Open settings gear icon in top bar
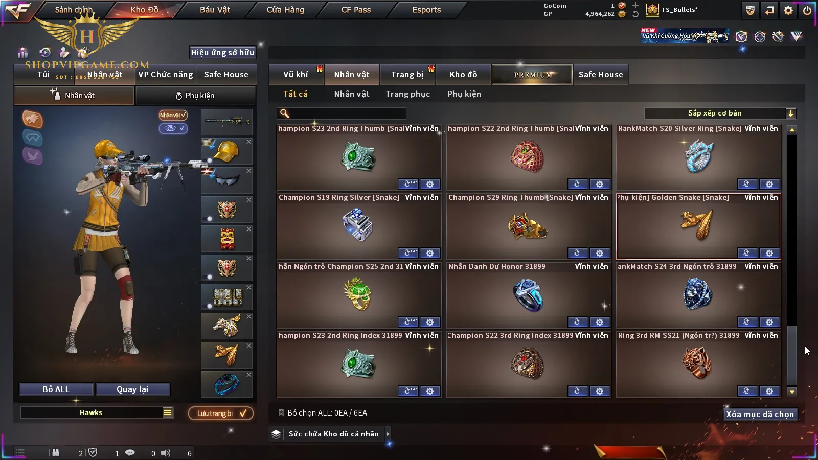Screen dimensions: 818x460 [x=788, y=10]
